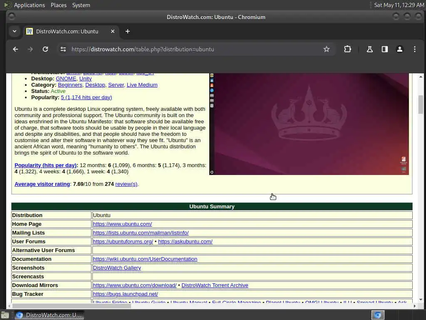Bookmark this page with the star
Viewport: 426px width, 320px height.
[x=326, y=49]
